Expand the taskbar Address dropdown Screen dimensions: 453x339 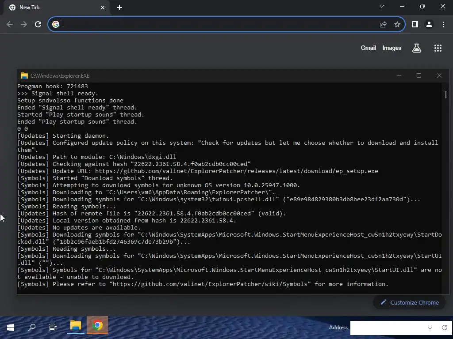tap(430, 328)
